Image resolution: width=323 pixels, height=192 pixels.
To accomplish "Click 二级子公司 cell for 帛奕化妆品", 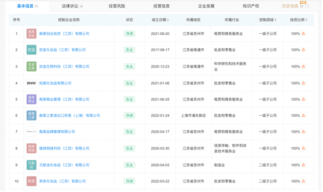I will pyautogui.click(x=268, y=181).
